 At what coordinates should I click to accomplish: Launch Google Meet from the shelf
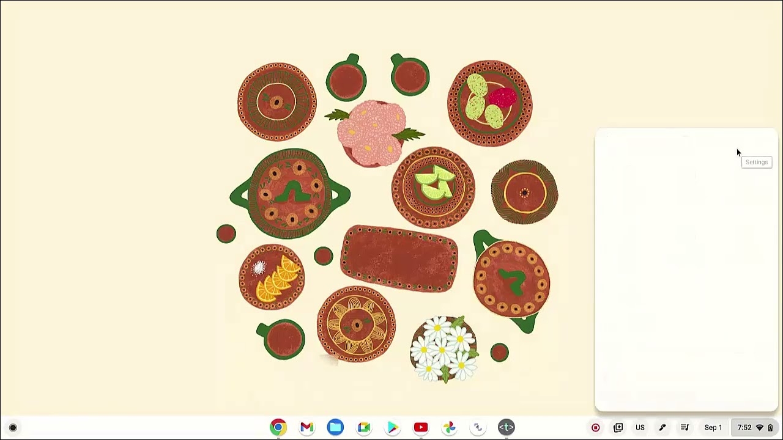coord(364,428)
